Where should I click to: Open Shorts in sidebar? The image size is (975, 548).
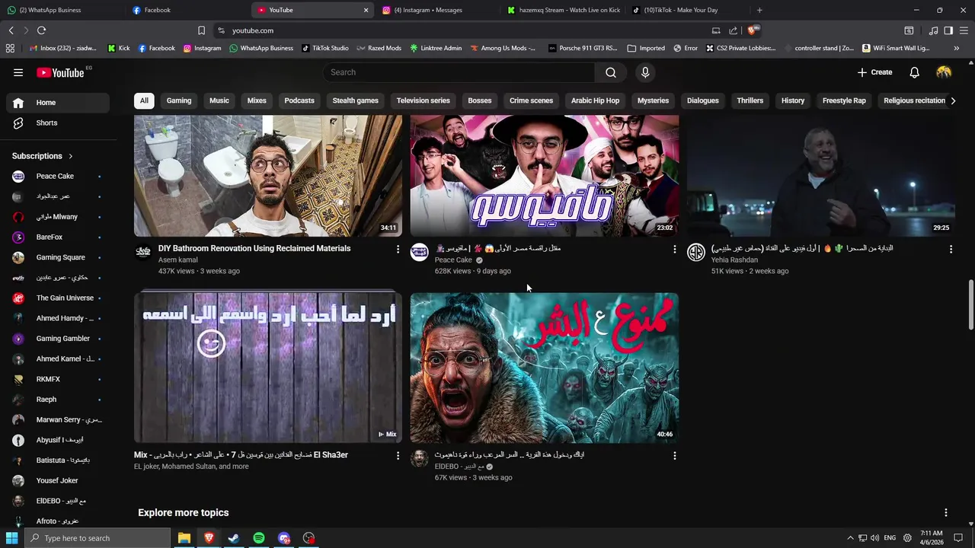[x=58, y=123]
